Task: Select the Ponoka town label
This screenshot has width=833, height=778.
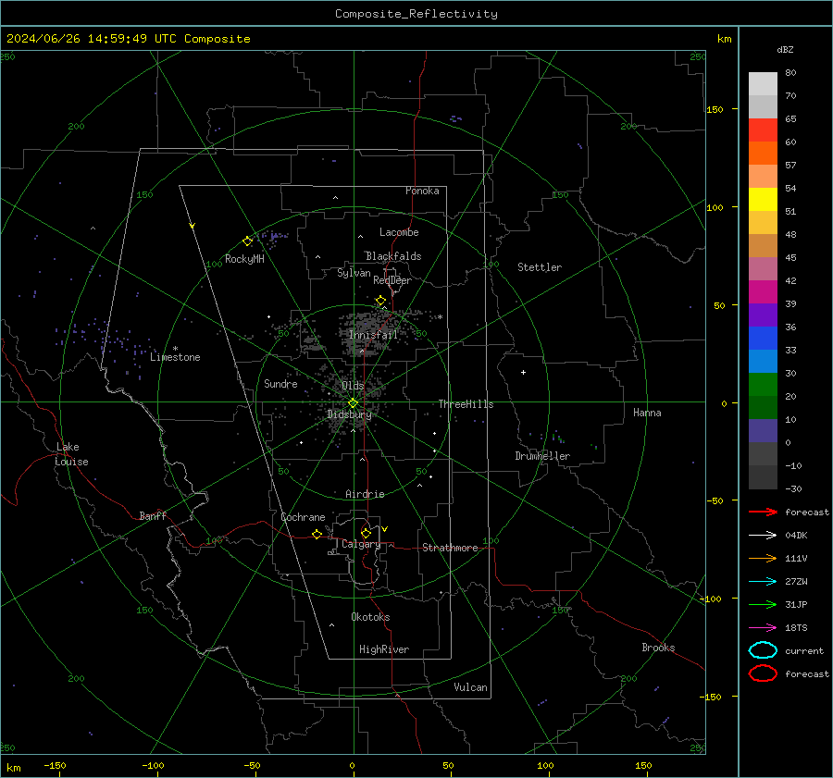Action: click(x=422, y=191)
